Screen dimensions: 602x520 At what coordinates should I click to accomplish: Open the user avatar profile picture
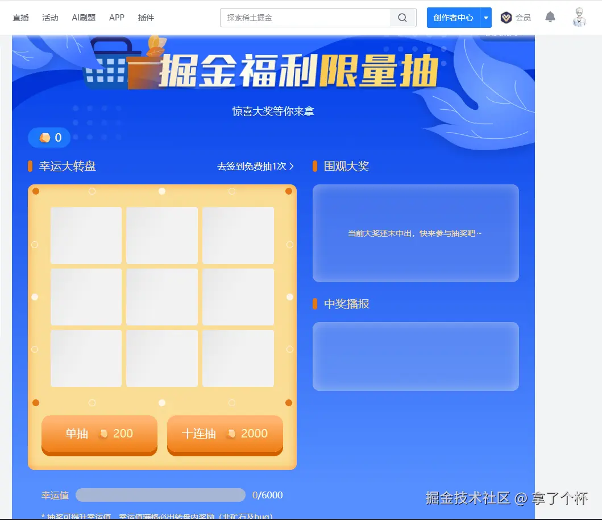[579, 17]
